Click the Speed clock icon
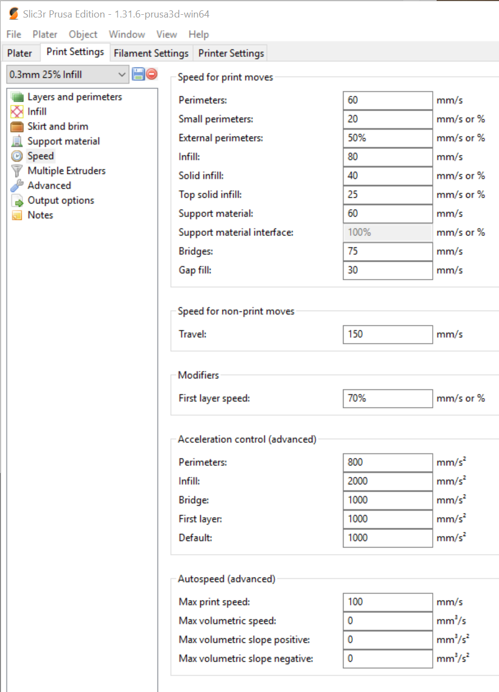 pyautogui.click(x=18, y=156)
